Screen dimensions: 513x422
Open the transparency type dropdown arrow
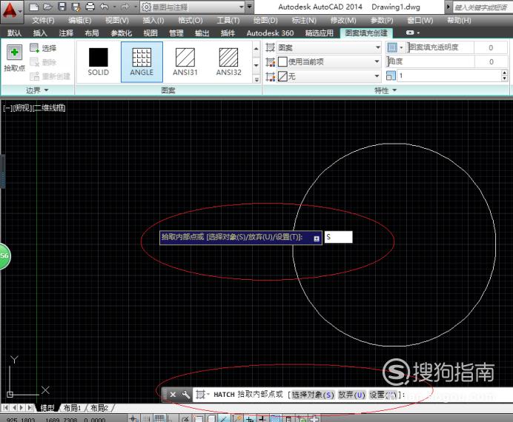click(x=401, y=47)
